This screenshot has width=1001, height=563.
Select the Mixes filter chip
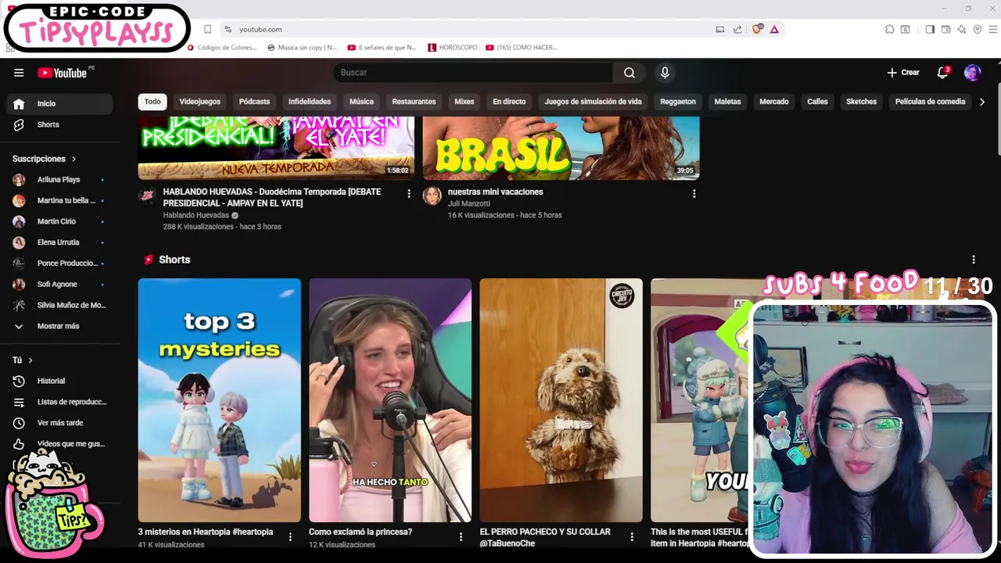coord(465,102)
